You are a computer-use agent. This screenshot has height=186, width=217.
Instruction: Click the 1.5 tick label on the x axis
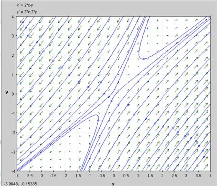pyautogui.click(x=150, y=176)
